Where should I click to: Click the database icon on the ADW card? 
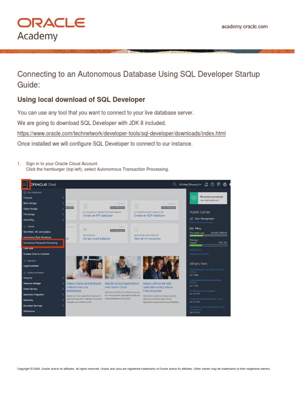(x=136, y=207)
